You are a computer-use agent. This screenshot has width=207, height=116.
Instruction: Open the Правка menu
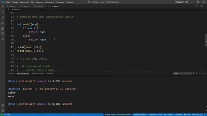point(15,2)
